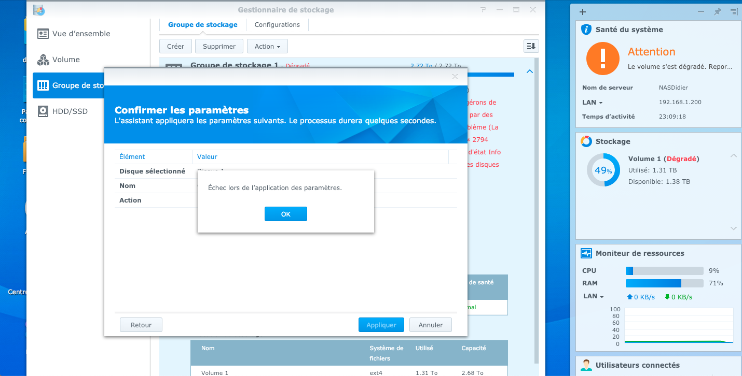The height and width of the screenshot is (376, 742).
Task: Click the uptime value 23:09:18
Action: click(x=672, y=117)
